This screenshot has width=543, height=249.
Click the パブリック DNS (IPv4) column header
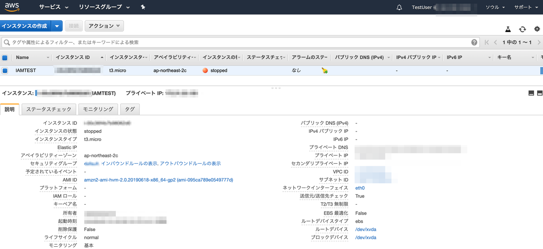[359, 57]
